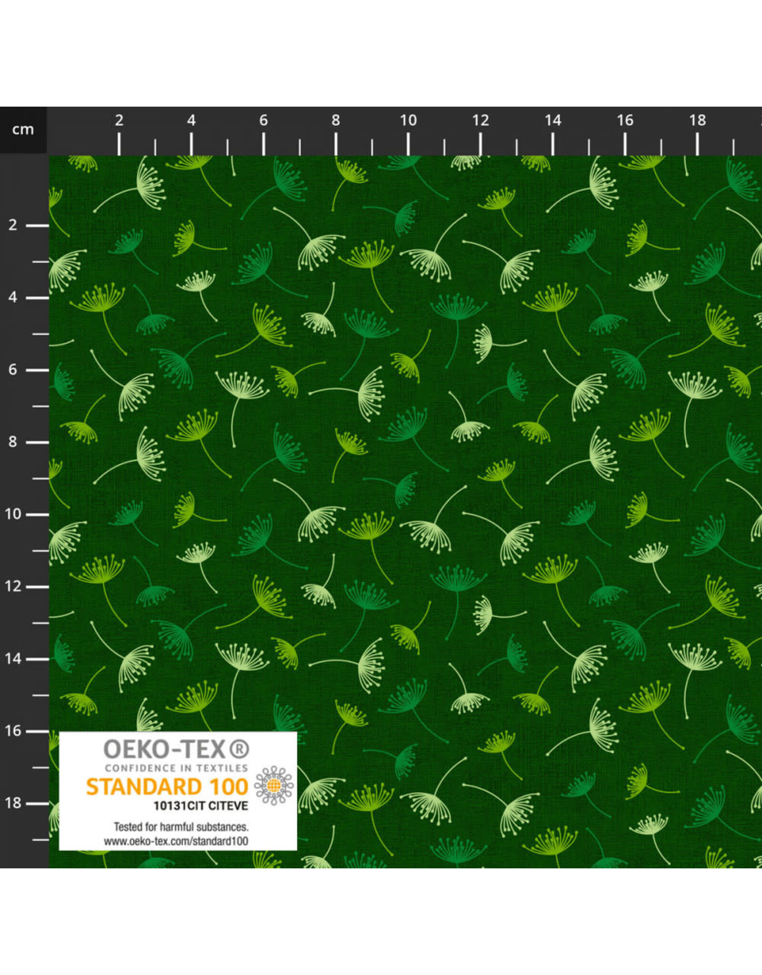Click the cm unit label in ruler corner
762x975 pixels.
point(23,129)
